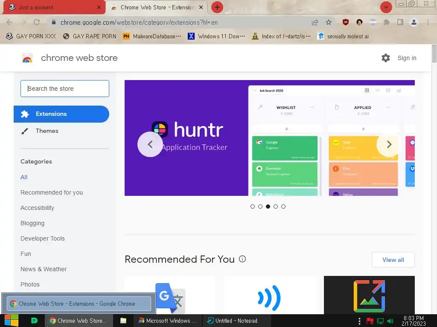Click the share page icon in address bar

click(315, 22)
